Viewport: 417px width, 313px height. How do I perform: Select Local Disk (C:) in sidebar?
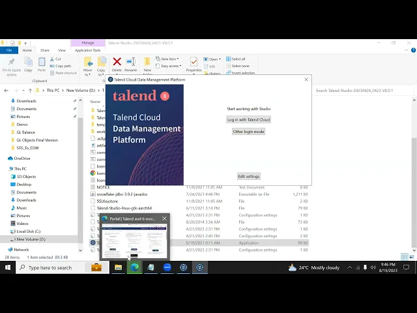(29, 231)
